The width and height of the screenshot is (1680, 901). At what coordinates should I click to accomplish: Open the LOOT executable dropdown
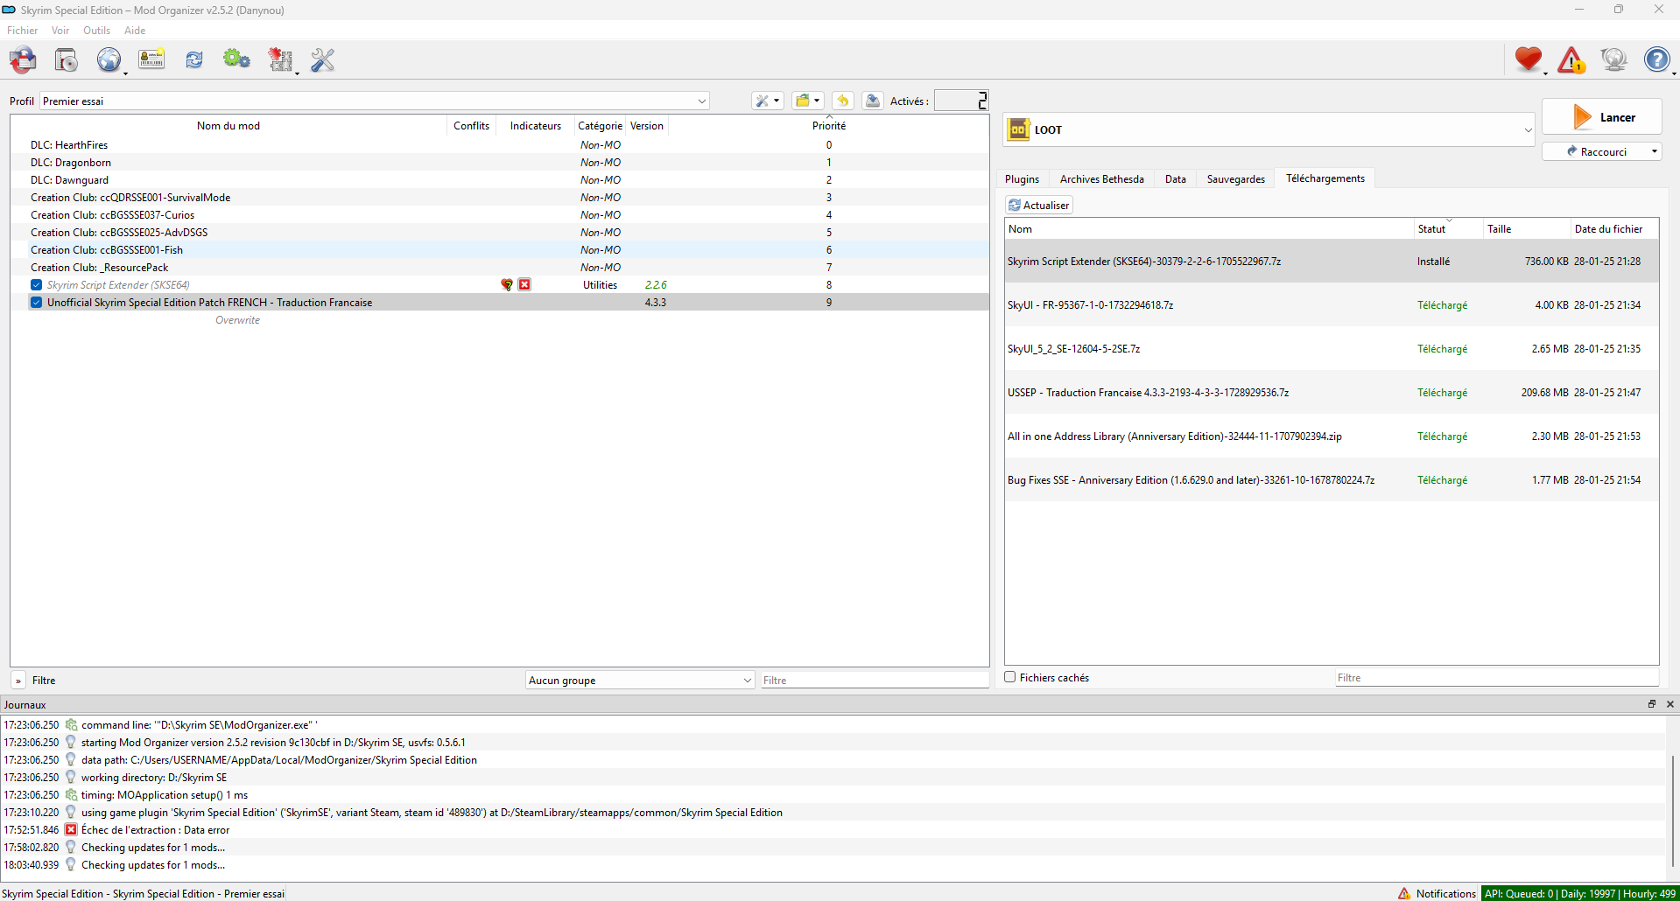[x=1528, y=129]
